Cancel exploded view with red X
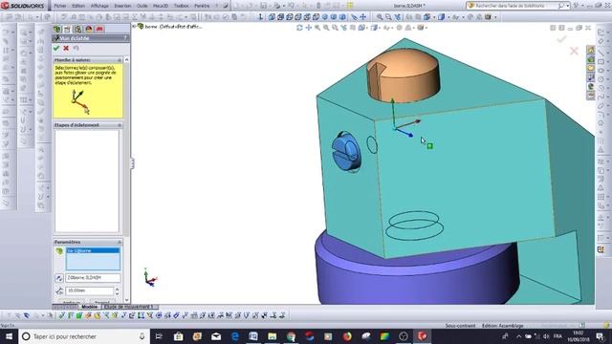The height and width of the screenshot is (344, 612). pyautogui.click(x=66, y=48)
